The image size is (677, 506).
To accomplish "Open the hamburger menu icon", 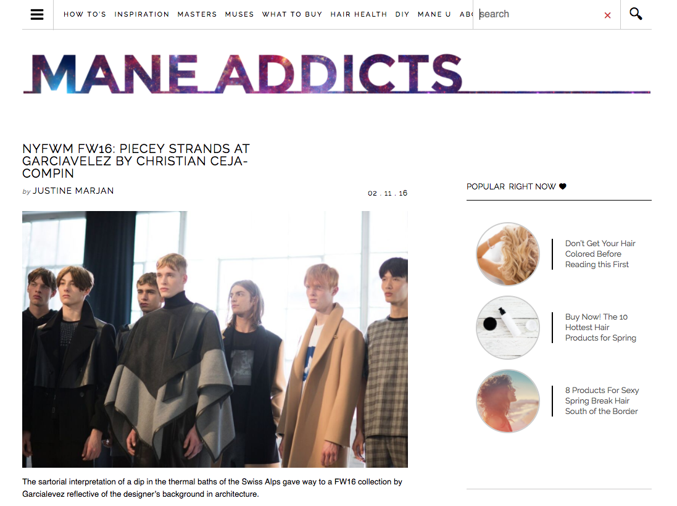I will (x=37, y=14).
